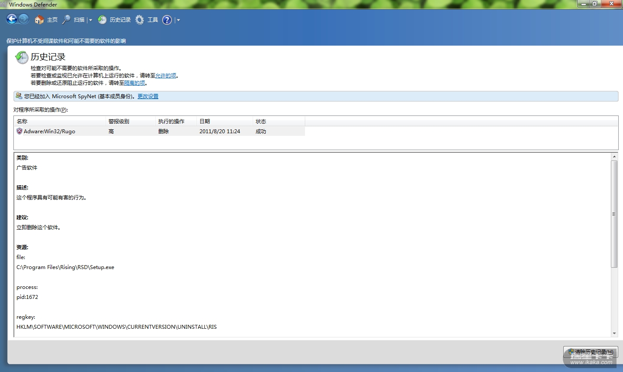Click the SpyNet members icon
This screenshot has width=623, height=372.
pos(19,96)
